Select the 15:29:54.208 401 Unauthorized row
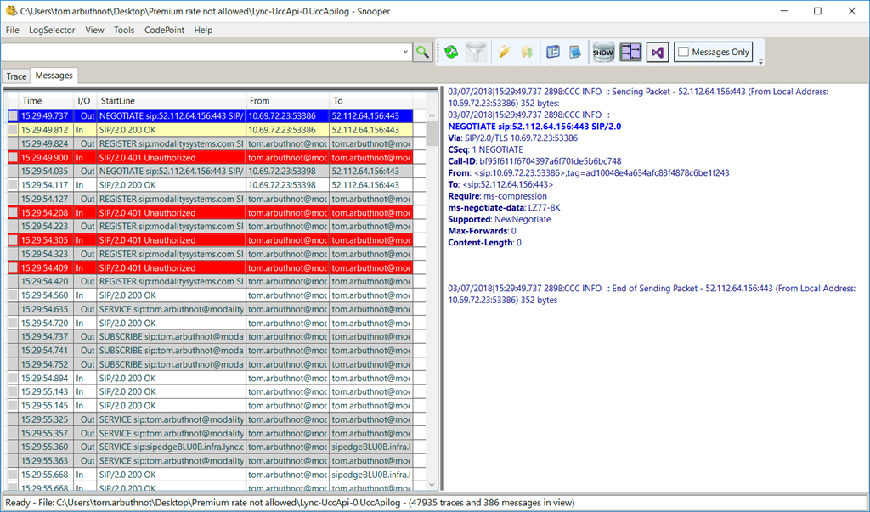 coord(170,213)
